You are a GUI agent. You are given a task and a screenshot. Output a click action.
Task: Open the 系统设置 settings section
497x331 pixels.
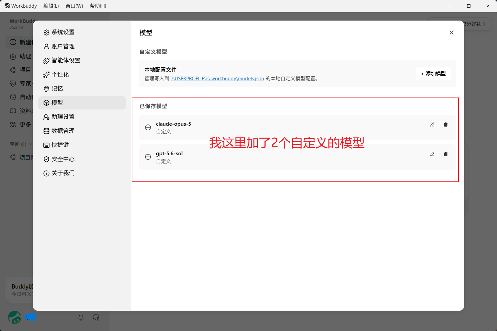pyautogui.click(x=82, y=32)
